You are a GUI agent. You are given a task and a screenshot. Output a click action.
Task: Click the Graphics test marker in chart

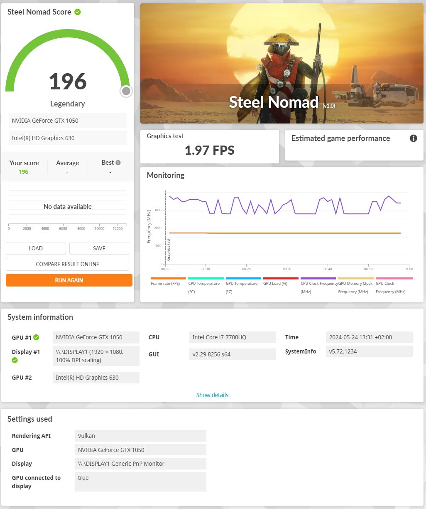point(169,250)
